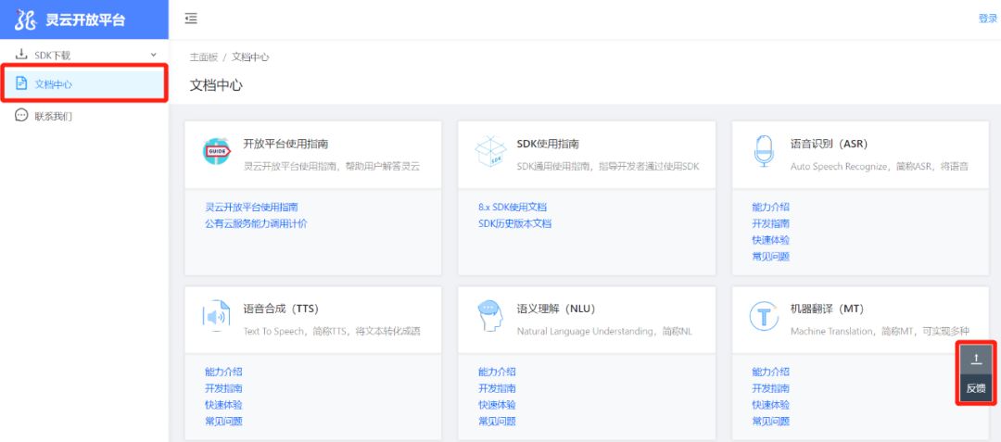Click the 语音合成 (TTS) card title

click(x=281, y=309)
